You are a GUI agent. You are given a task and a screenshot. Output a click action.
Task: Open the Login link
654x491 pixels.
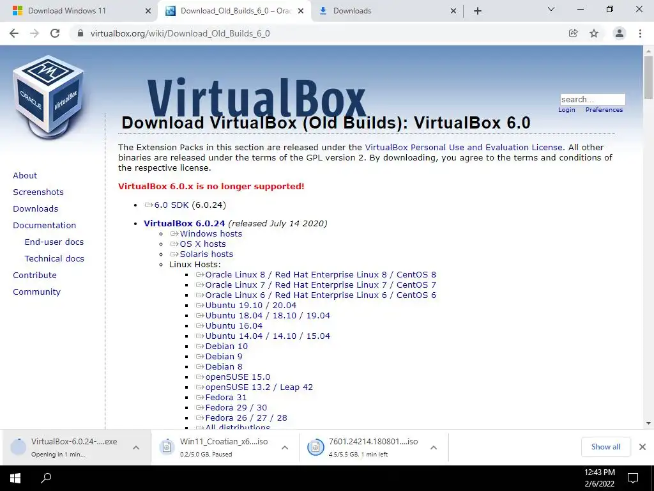click(567, 110)
